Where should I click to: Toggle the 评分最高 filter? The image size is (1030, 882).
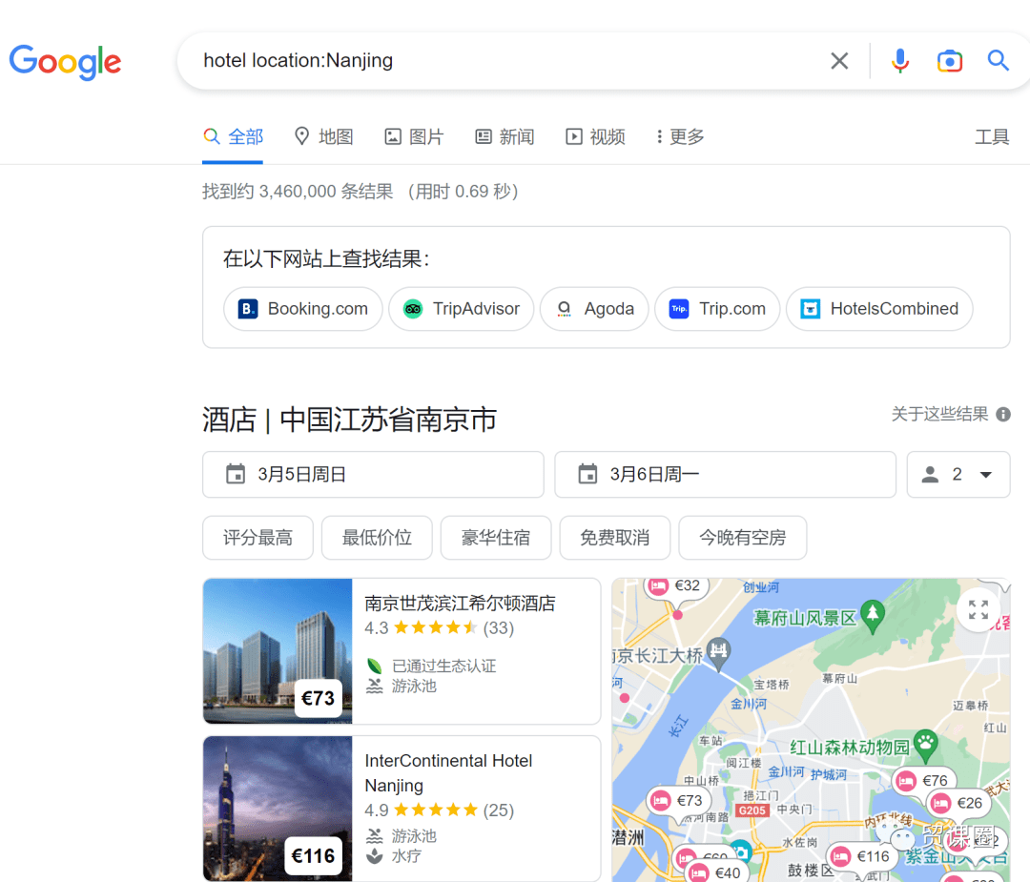pyautogui.click(x=257, y=538)
